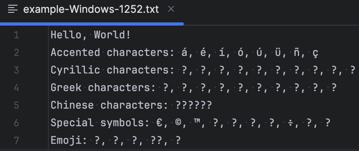Click the word "Greek" on line 4
The image size is (359, 151).
pos(66,87)
